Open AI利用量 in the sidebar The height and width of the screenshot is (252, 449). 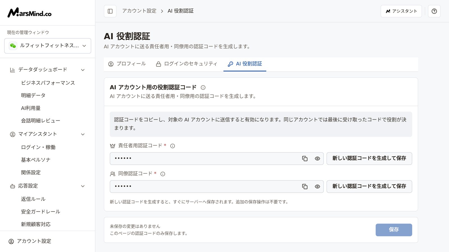point(31,108)
